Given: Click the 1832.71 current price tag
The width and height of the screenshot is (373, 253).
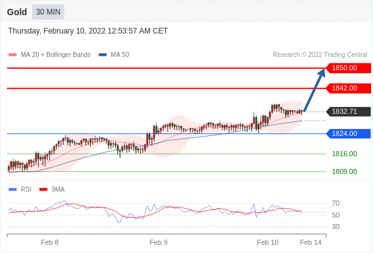Looking at the screenshot, I should click(348, 111).
